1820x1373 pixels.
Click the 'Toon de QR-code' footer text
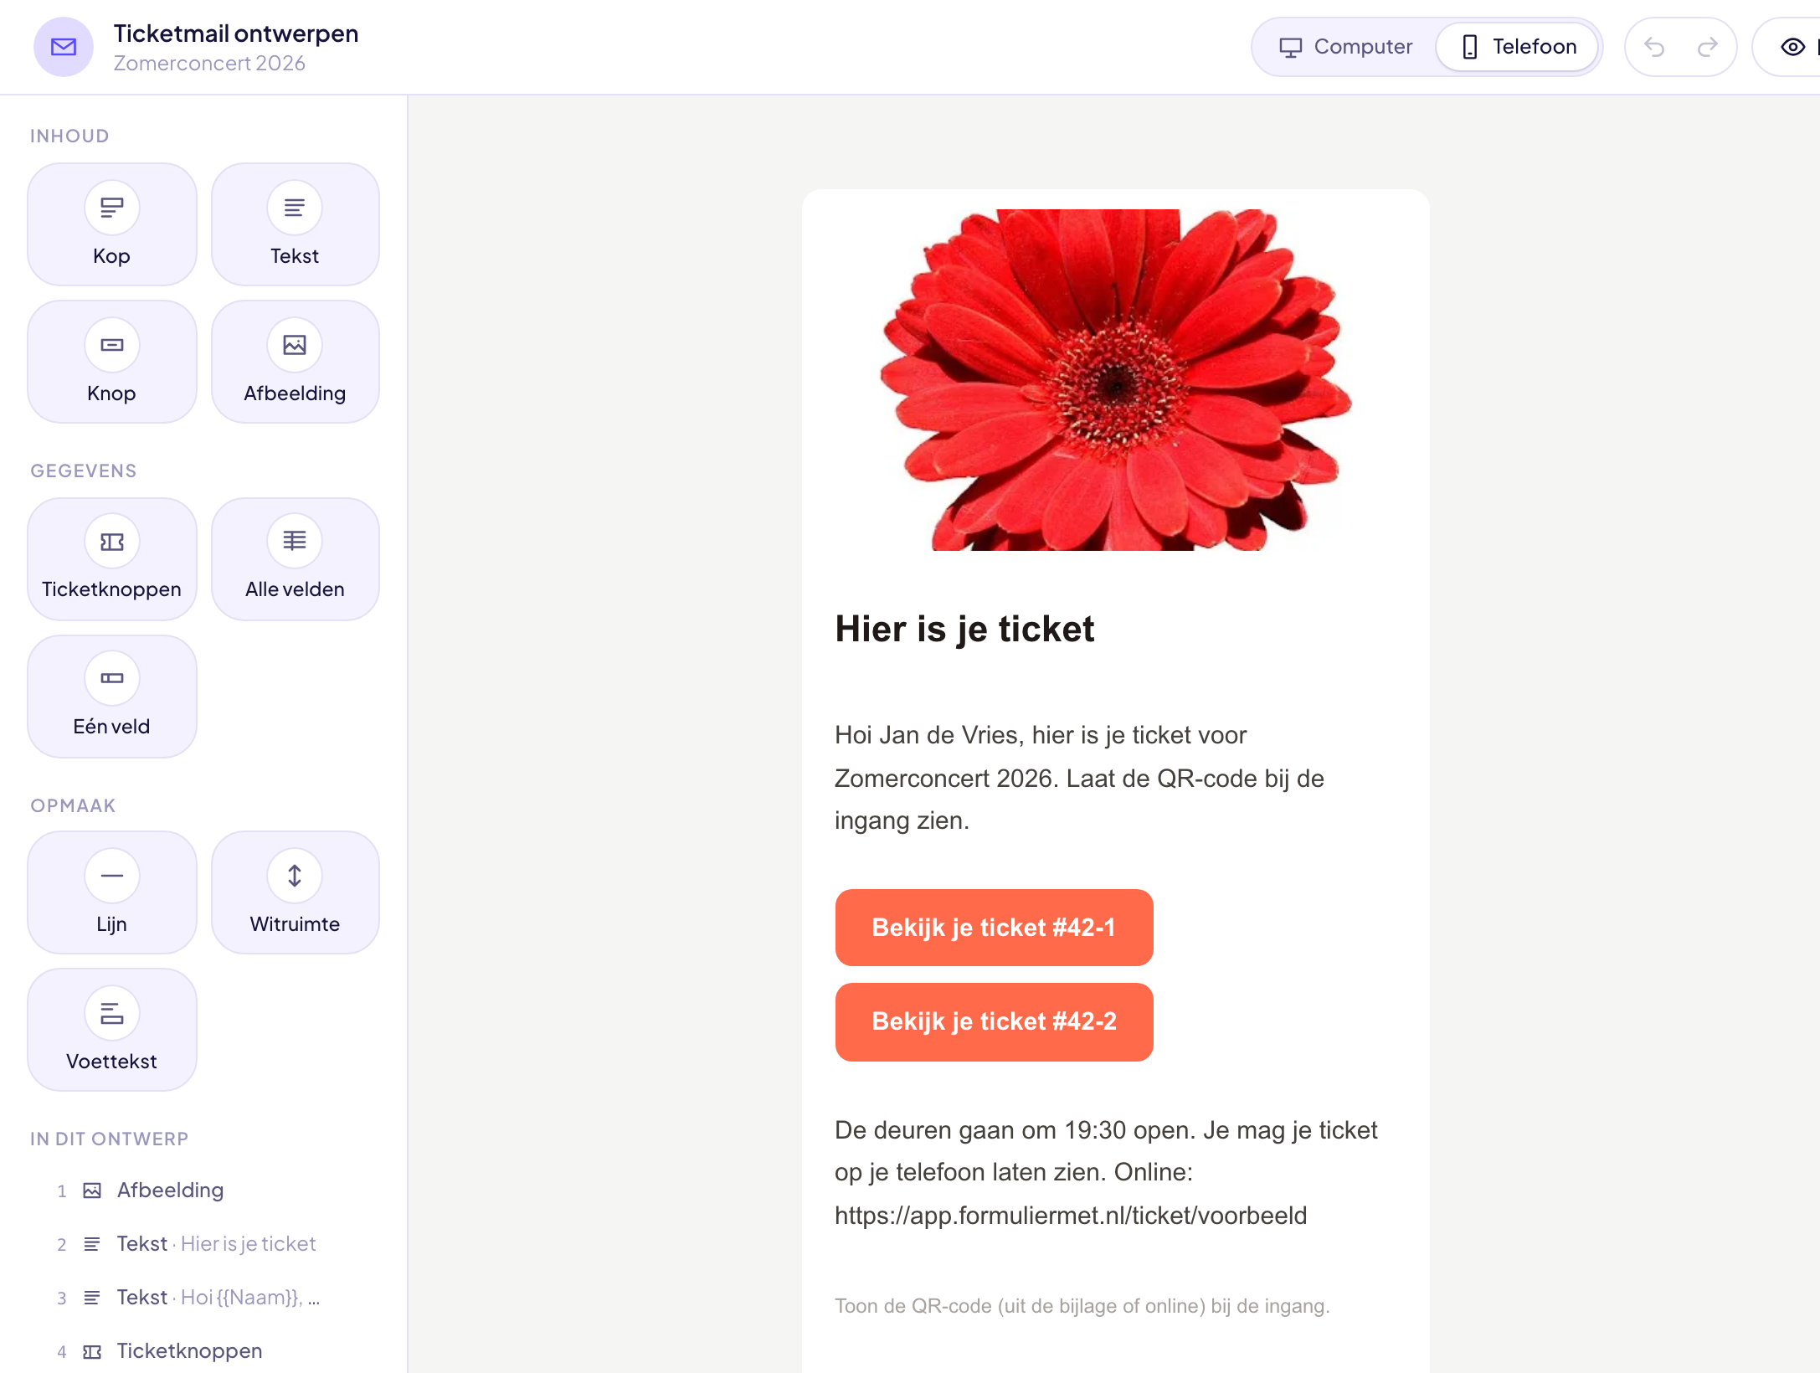(x=1082, y=1306)
